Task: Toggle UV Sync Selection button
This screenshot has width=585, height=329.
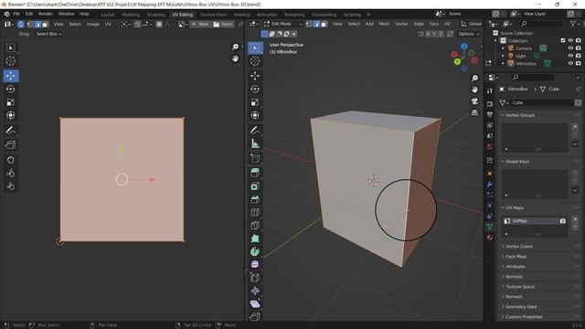Action: click(x=21, y=24)
